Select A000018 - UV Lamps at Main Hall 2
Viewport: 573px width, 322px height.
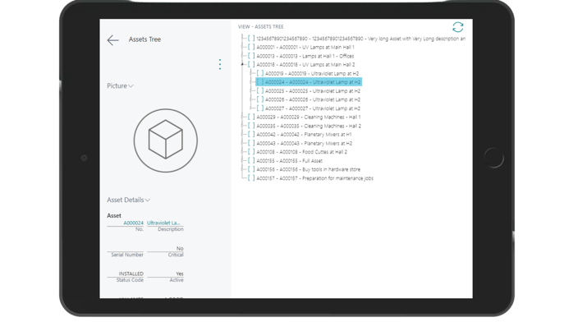click(x=305, y=65)
